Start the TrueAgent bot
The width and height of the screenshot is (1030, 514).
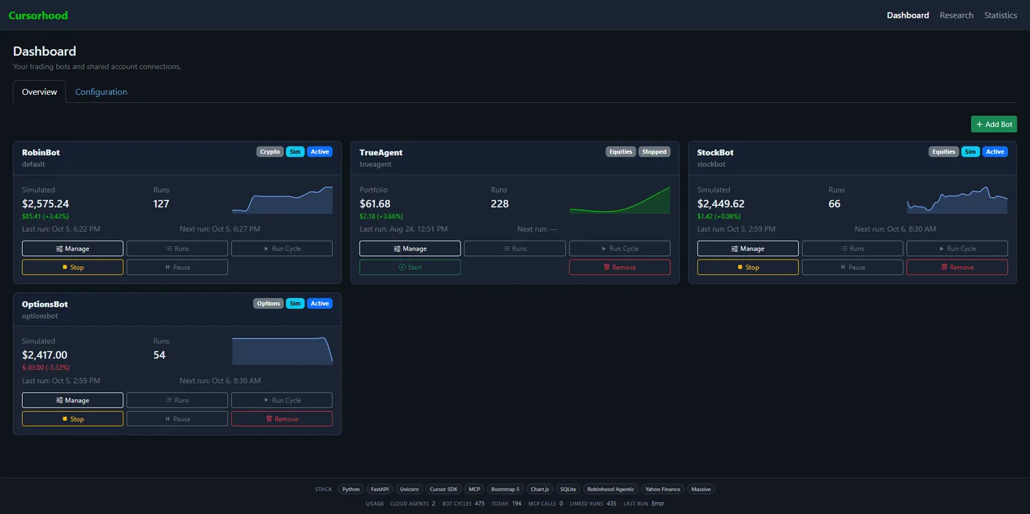click(x=410, y=268)
